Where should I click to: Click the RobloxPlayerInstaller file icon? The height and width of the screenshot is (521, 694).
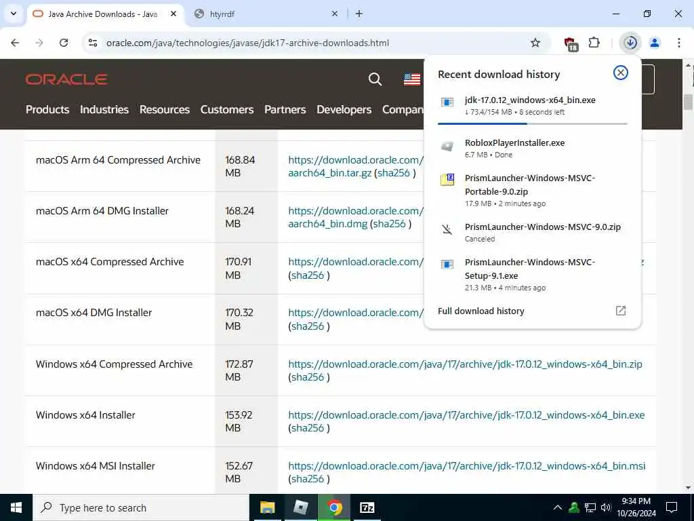point(447,147)
